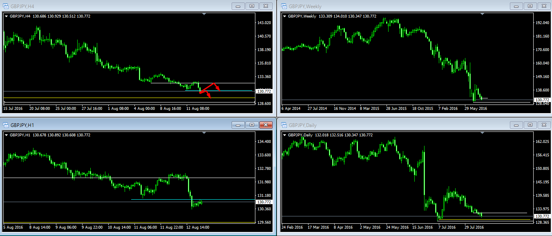Open the triangle dropdown beside GBPJPY,H1 label

click(x=6, y=135)
